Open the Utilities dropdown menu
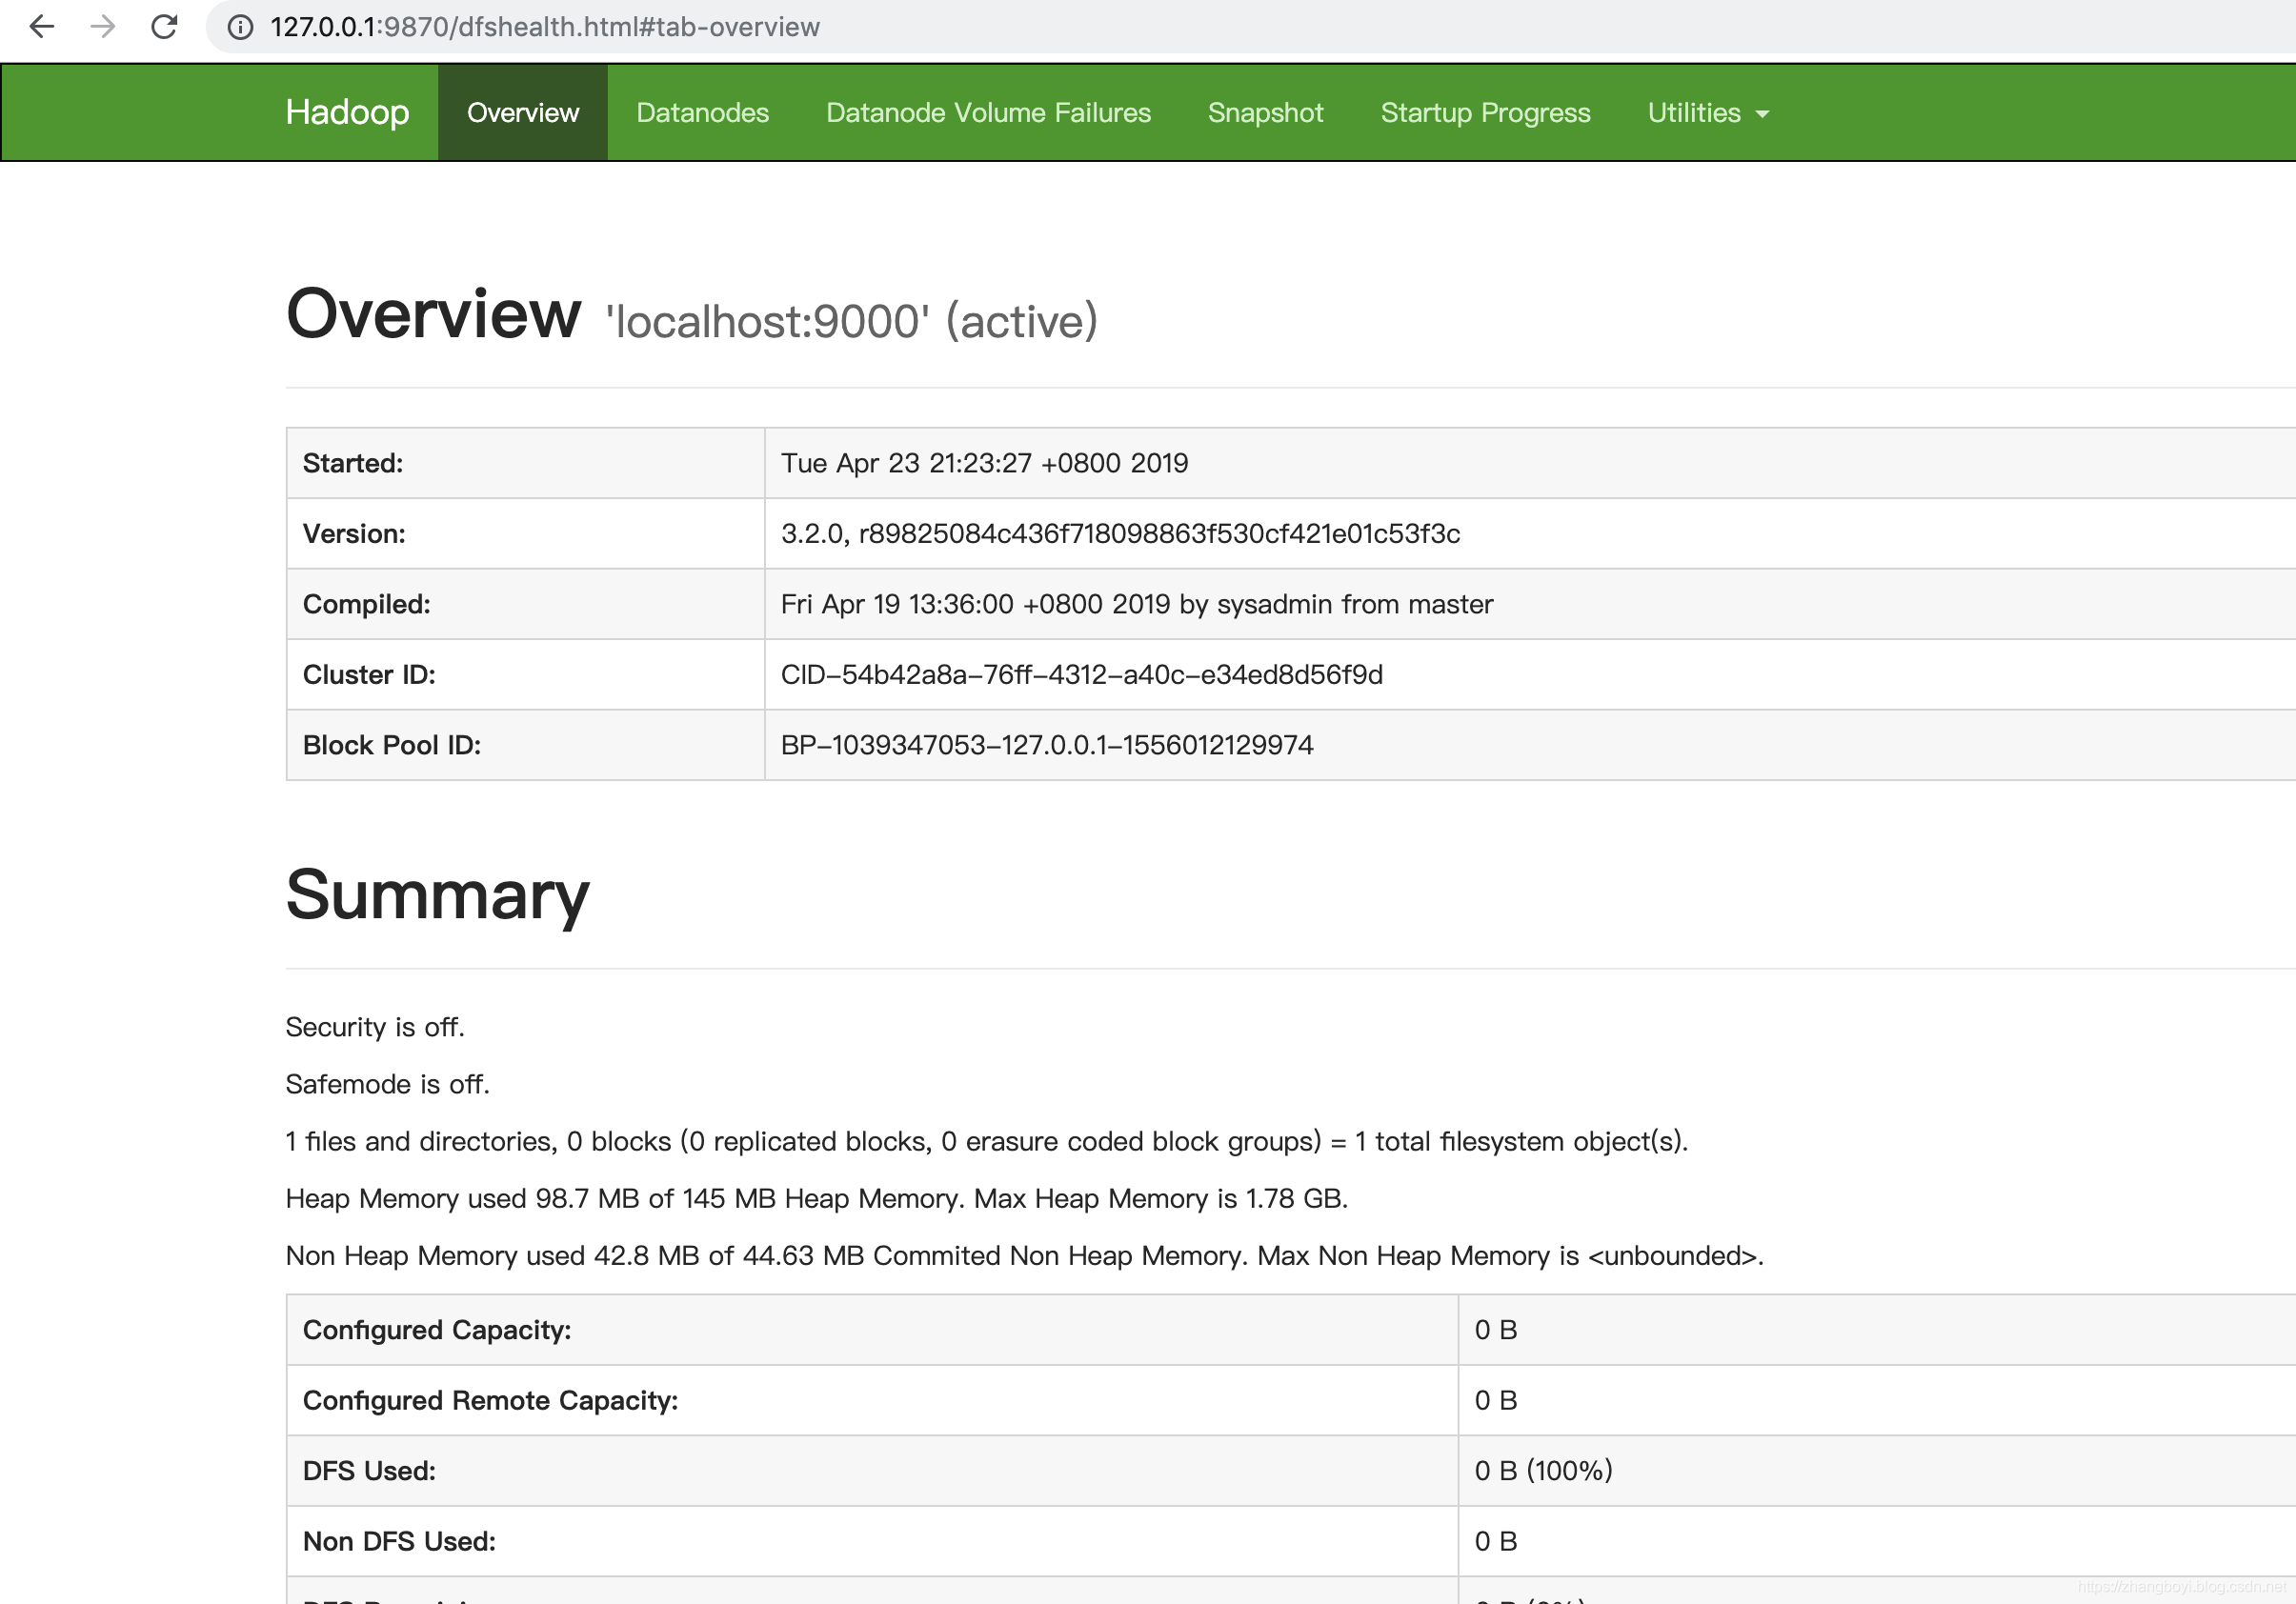Viewport: 2296px width, 1604px height. click(1696, 112)
